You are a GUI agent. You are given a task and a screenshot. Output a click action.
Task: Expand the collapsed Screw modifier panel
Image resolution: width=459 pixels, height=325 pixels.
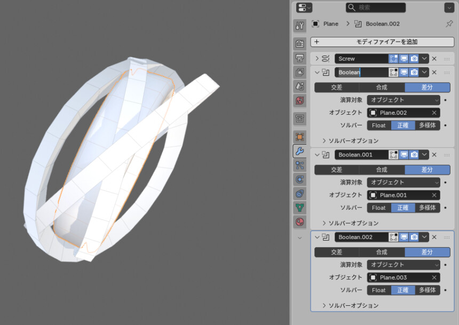tap(317, 59)
